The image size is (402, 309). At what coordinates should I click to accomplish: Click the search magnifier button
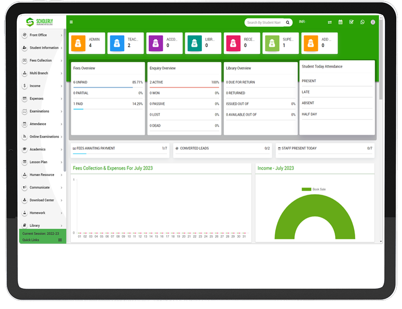pyautogui.click(x=288, y=22)
